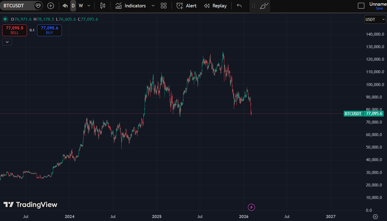Screen dimensions: 387x221
Task: Add a symbol to compare with plus icon
Action: (51, 6)
